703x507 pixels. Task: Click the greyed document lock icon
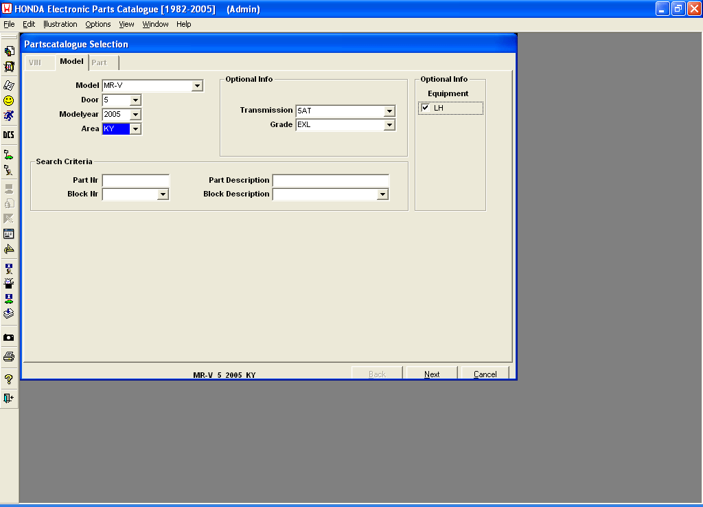9,204
